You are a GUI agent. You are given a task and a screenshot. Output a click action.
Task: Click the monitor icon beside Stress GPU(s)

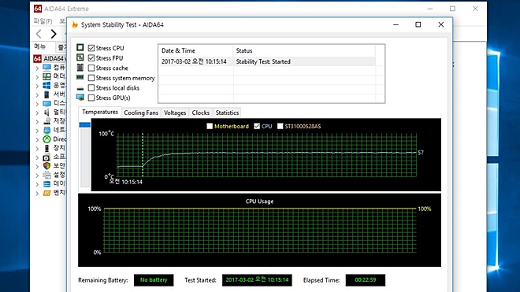(x=80, y=98)
